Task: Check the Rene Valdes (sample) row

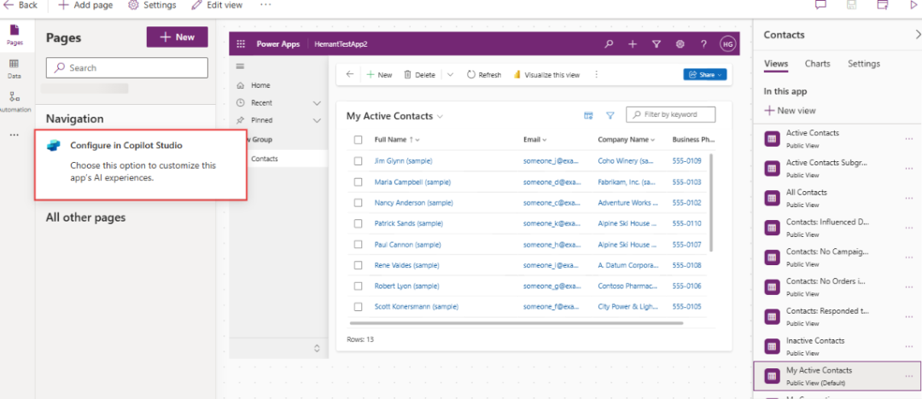Action: [358, 265]
